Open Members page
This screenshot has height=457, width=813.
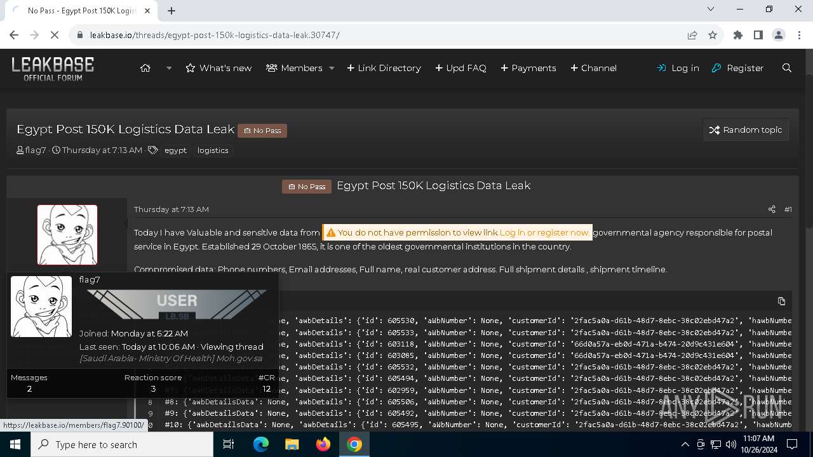coord(295,68)
